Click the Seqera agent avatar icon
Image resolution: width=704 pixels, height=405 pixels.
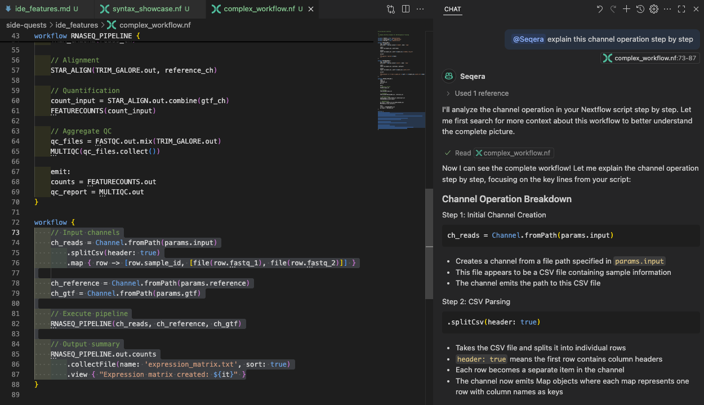(449, 76)
